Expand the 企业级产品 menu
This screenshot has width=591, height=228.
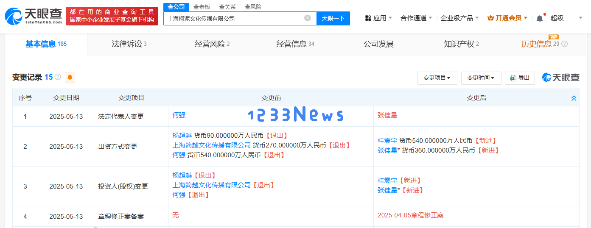(x=459, y=18)
